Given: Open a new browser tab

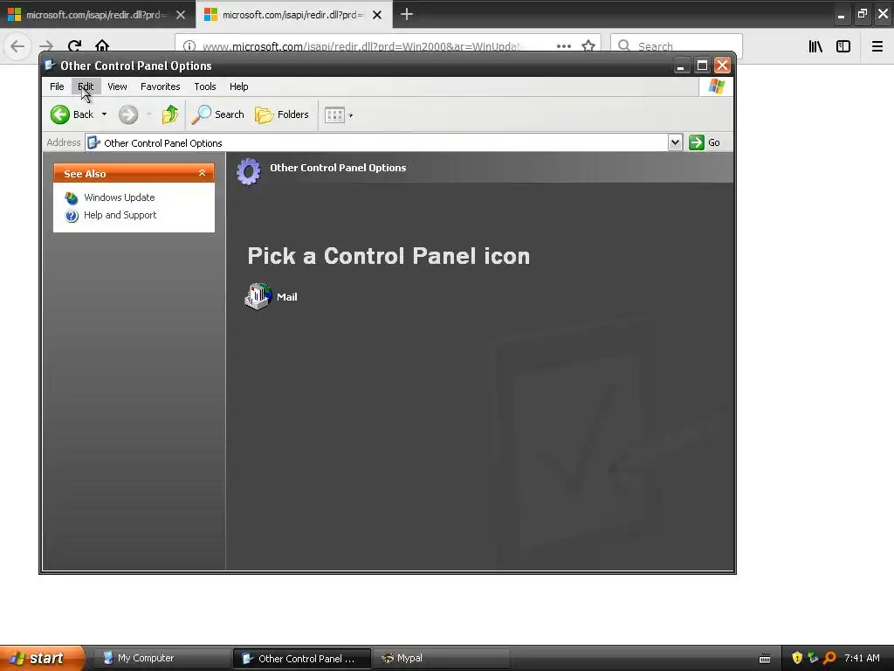Looking at the screenshot, I should coord(407,14).
